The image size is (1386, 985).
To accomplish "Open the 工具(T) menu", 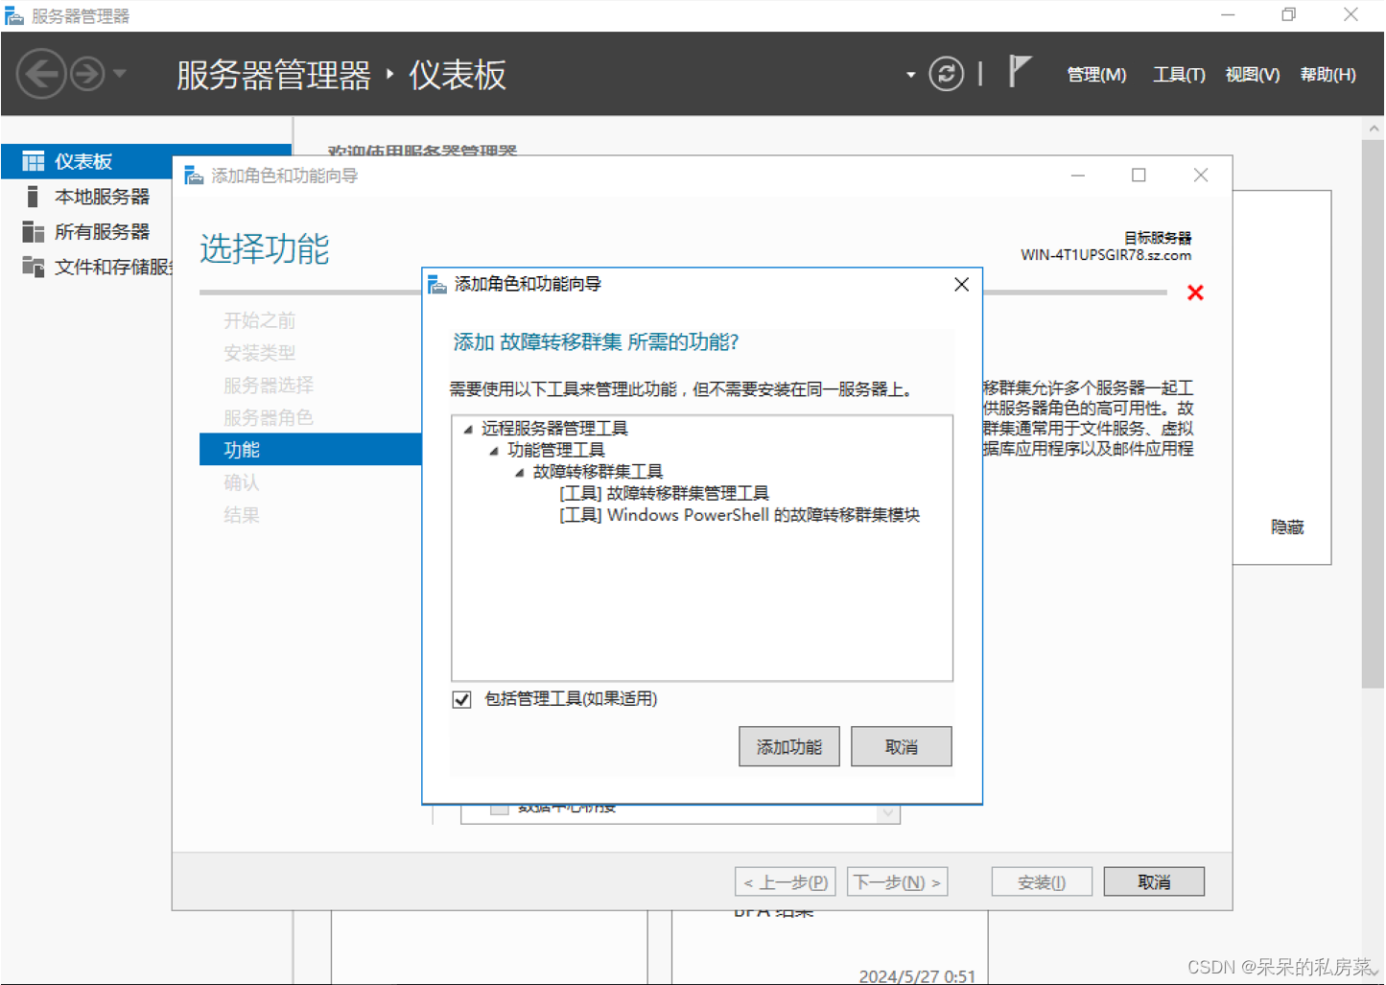I will point(1179,75).
